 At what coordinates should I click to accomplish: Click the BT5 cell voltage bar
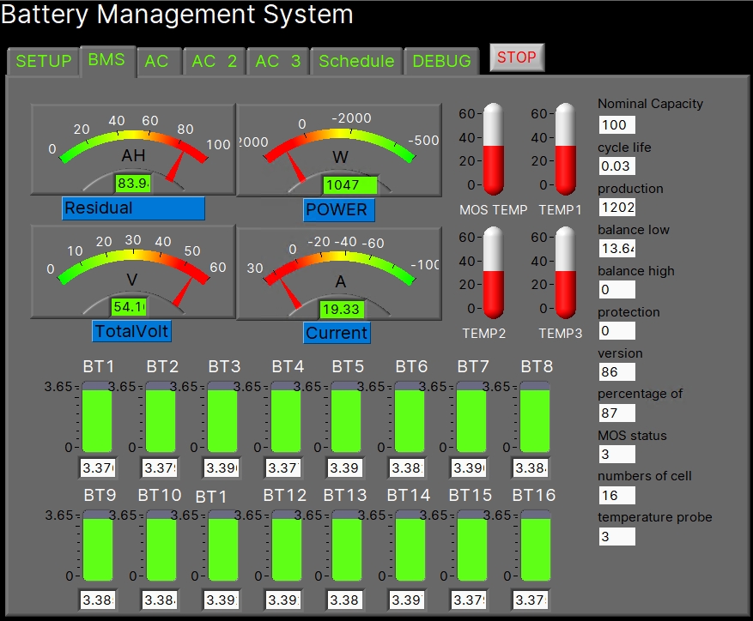(x=346, y=417)
